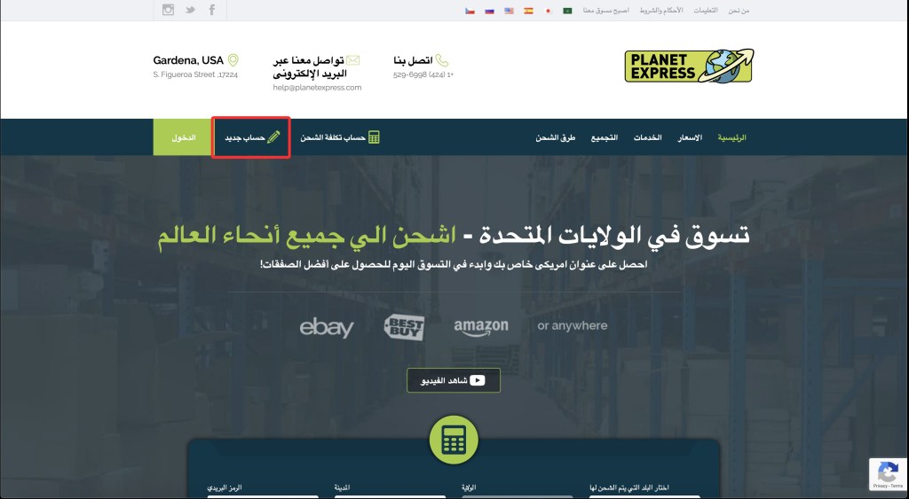Open the Facebook icon in top bar
The height and width of the screenshot is (499, 909).
click(212, 10)
